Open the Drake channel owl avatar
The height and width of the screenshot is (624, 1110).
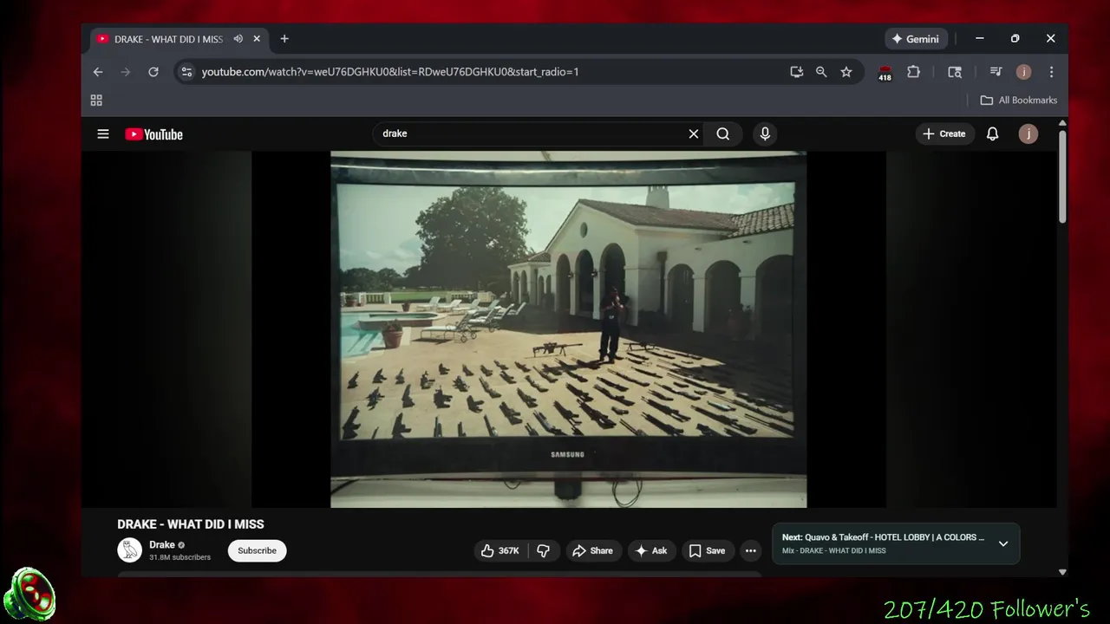tap(130, 550)
